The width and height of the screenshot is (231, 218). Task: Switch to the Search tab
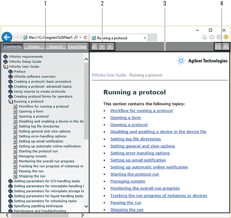[56, 46]
